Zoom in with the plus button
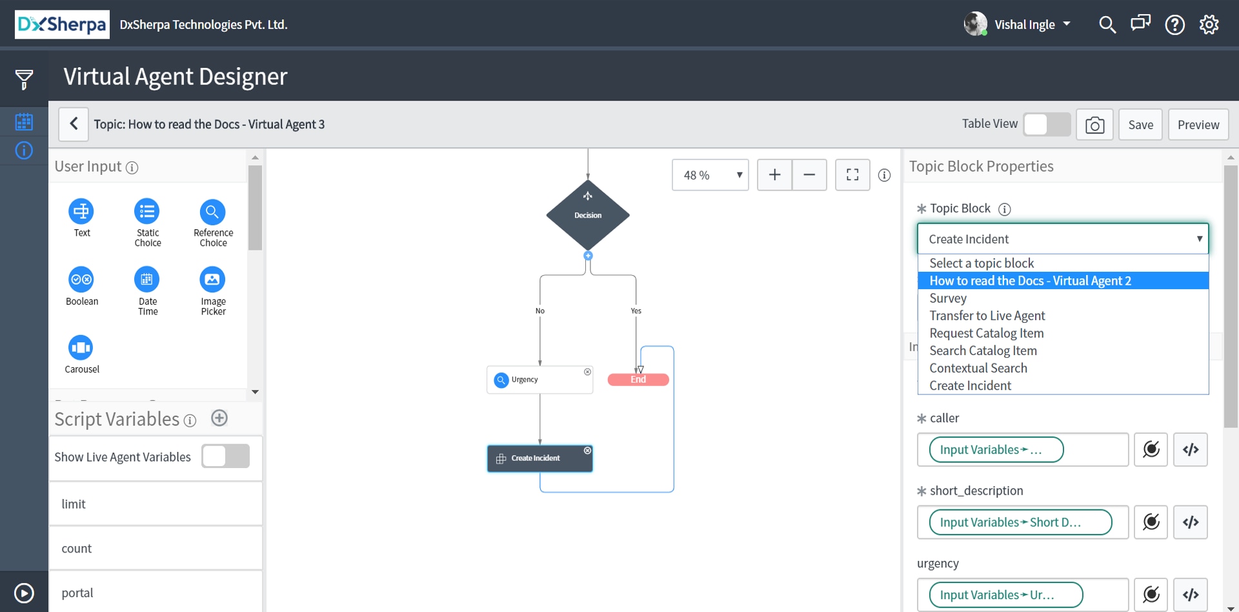Image resolution: width=1239 pixels, height=612 pixels. (774, 175)
